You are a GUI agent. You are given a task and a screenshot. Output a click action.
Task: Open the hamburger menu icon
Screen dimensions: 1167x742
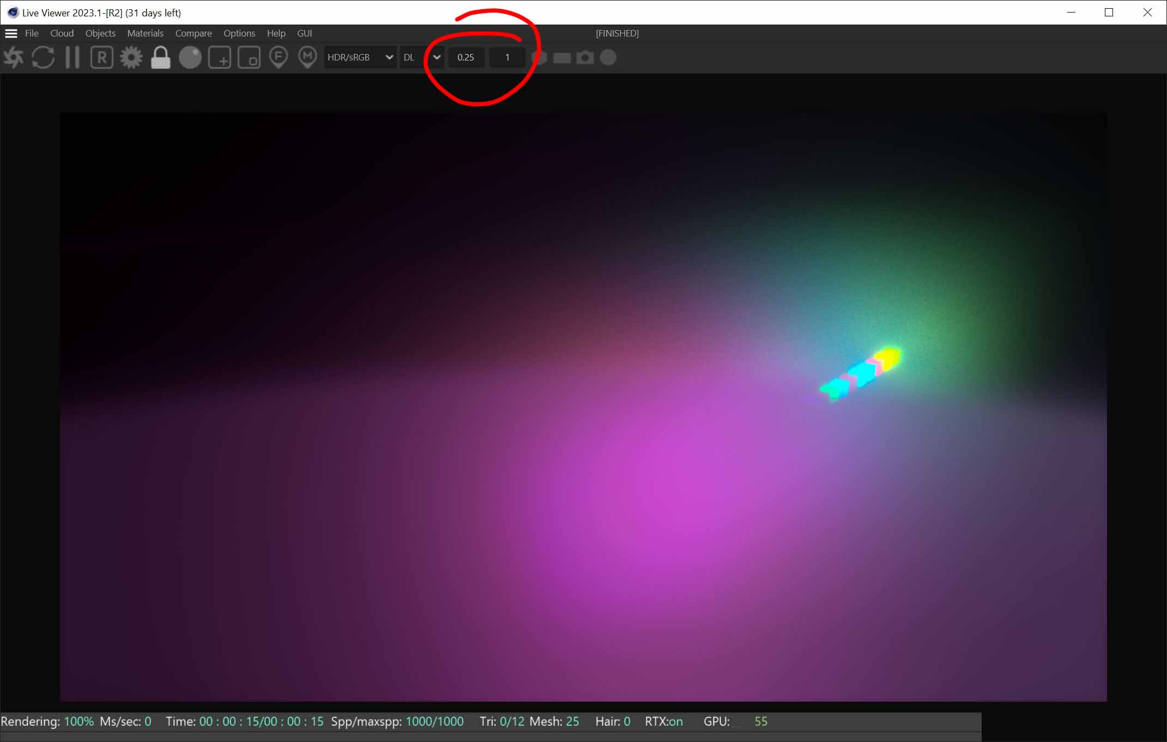[x=11, y=33]
